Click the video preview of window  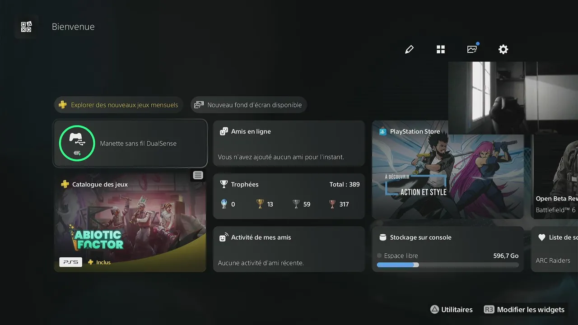coord(513,98)
